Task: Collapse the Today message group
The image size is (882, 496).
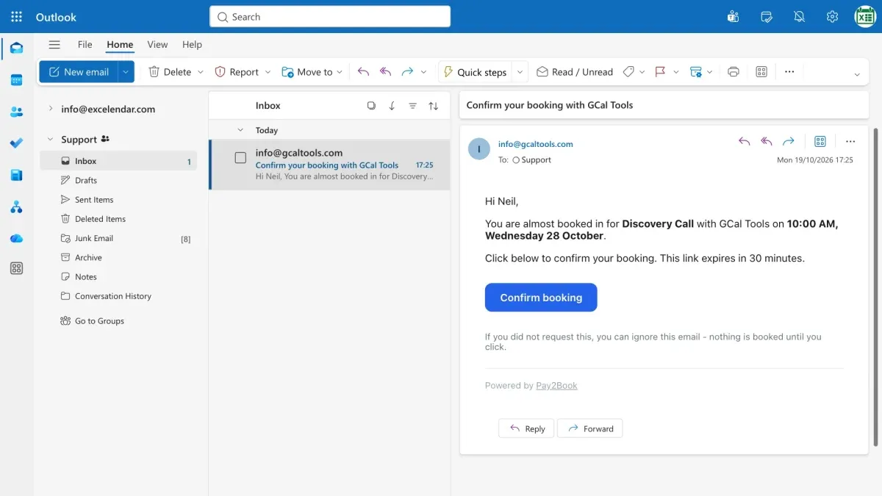Action: (x=240, y=130)
